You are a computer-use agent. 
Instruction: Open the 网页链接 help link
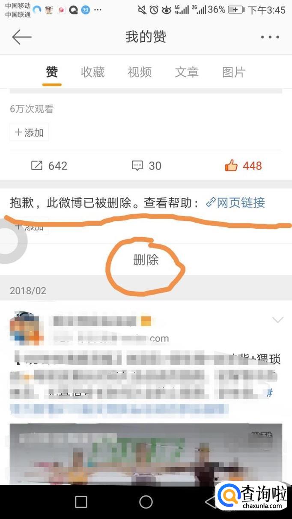[241, 203]
